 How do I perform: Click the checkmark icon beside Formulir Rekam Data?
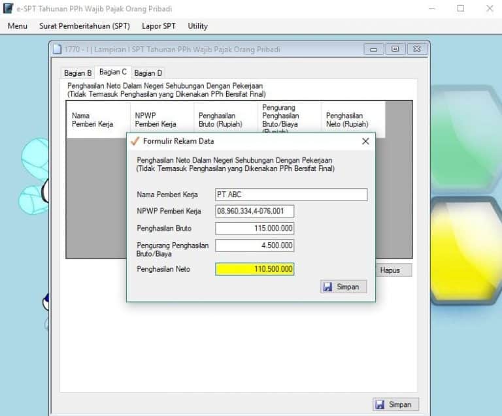click(135, 141)
